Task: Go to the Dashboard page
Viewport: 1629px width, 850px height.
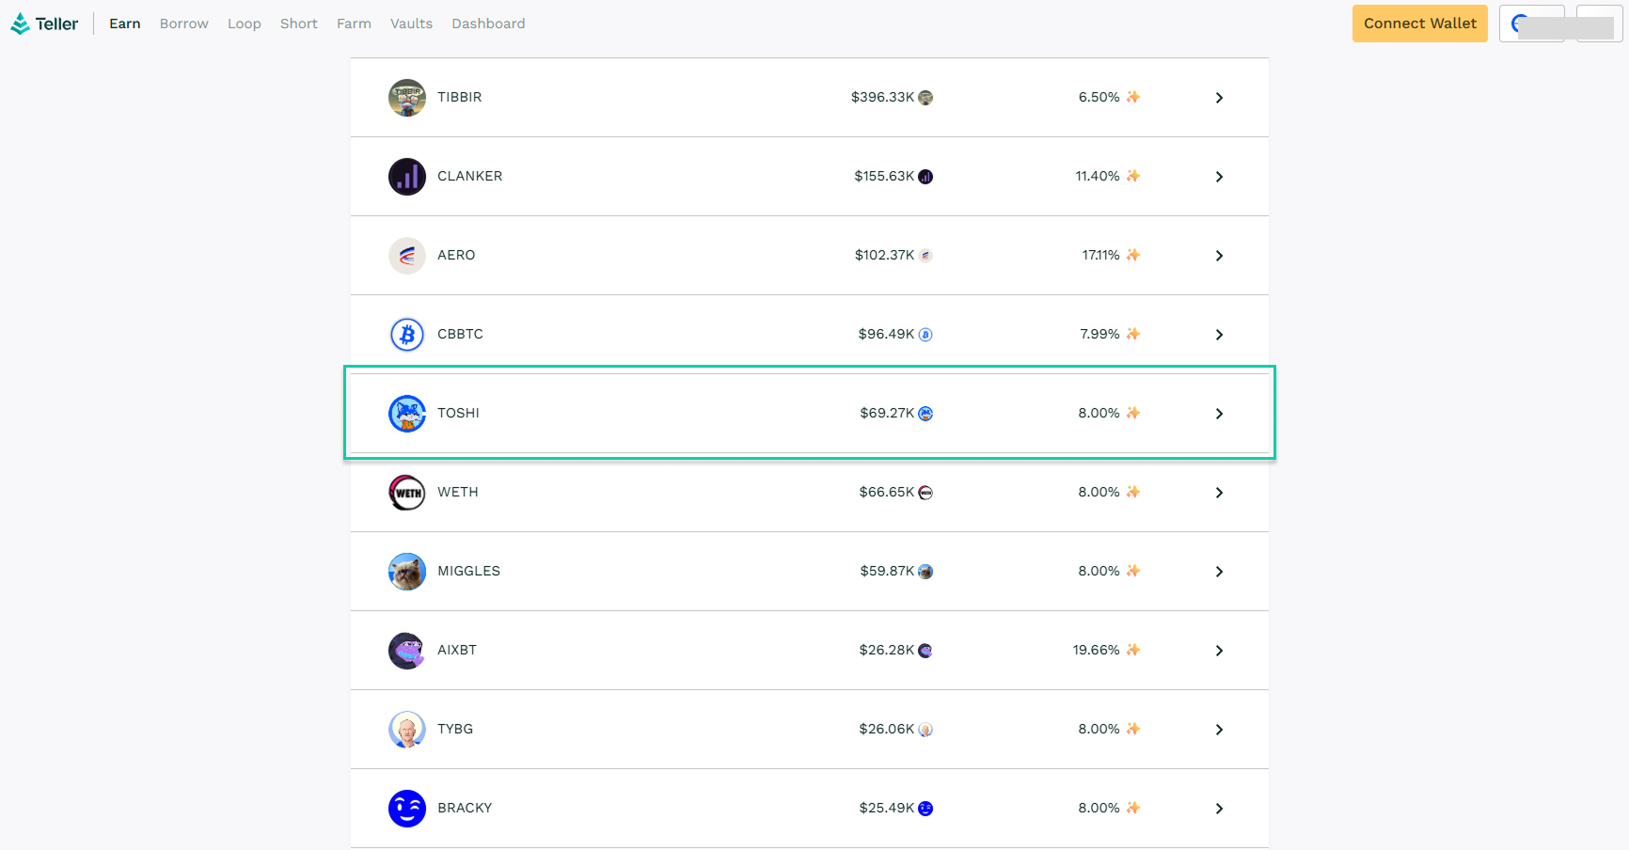Action: click(x=488, y=24)
